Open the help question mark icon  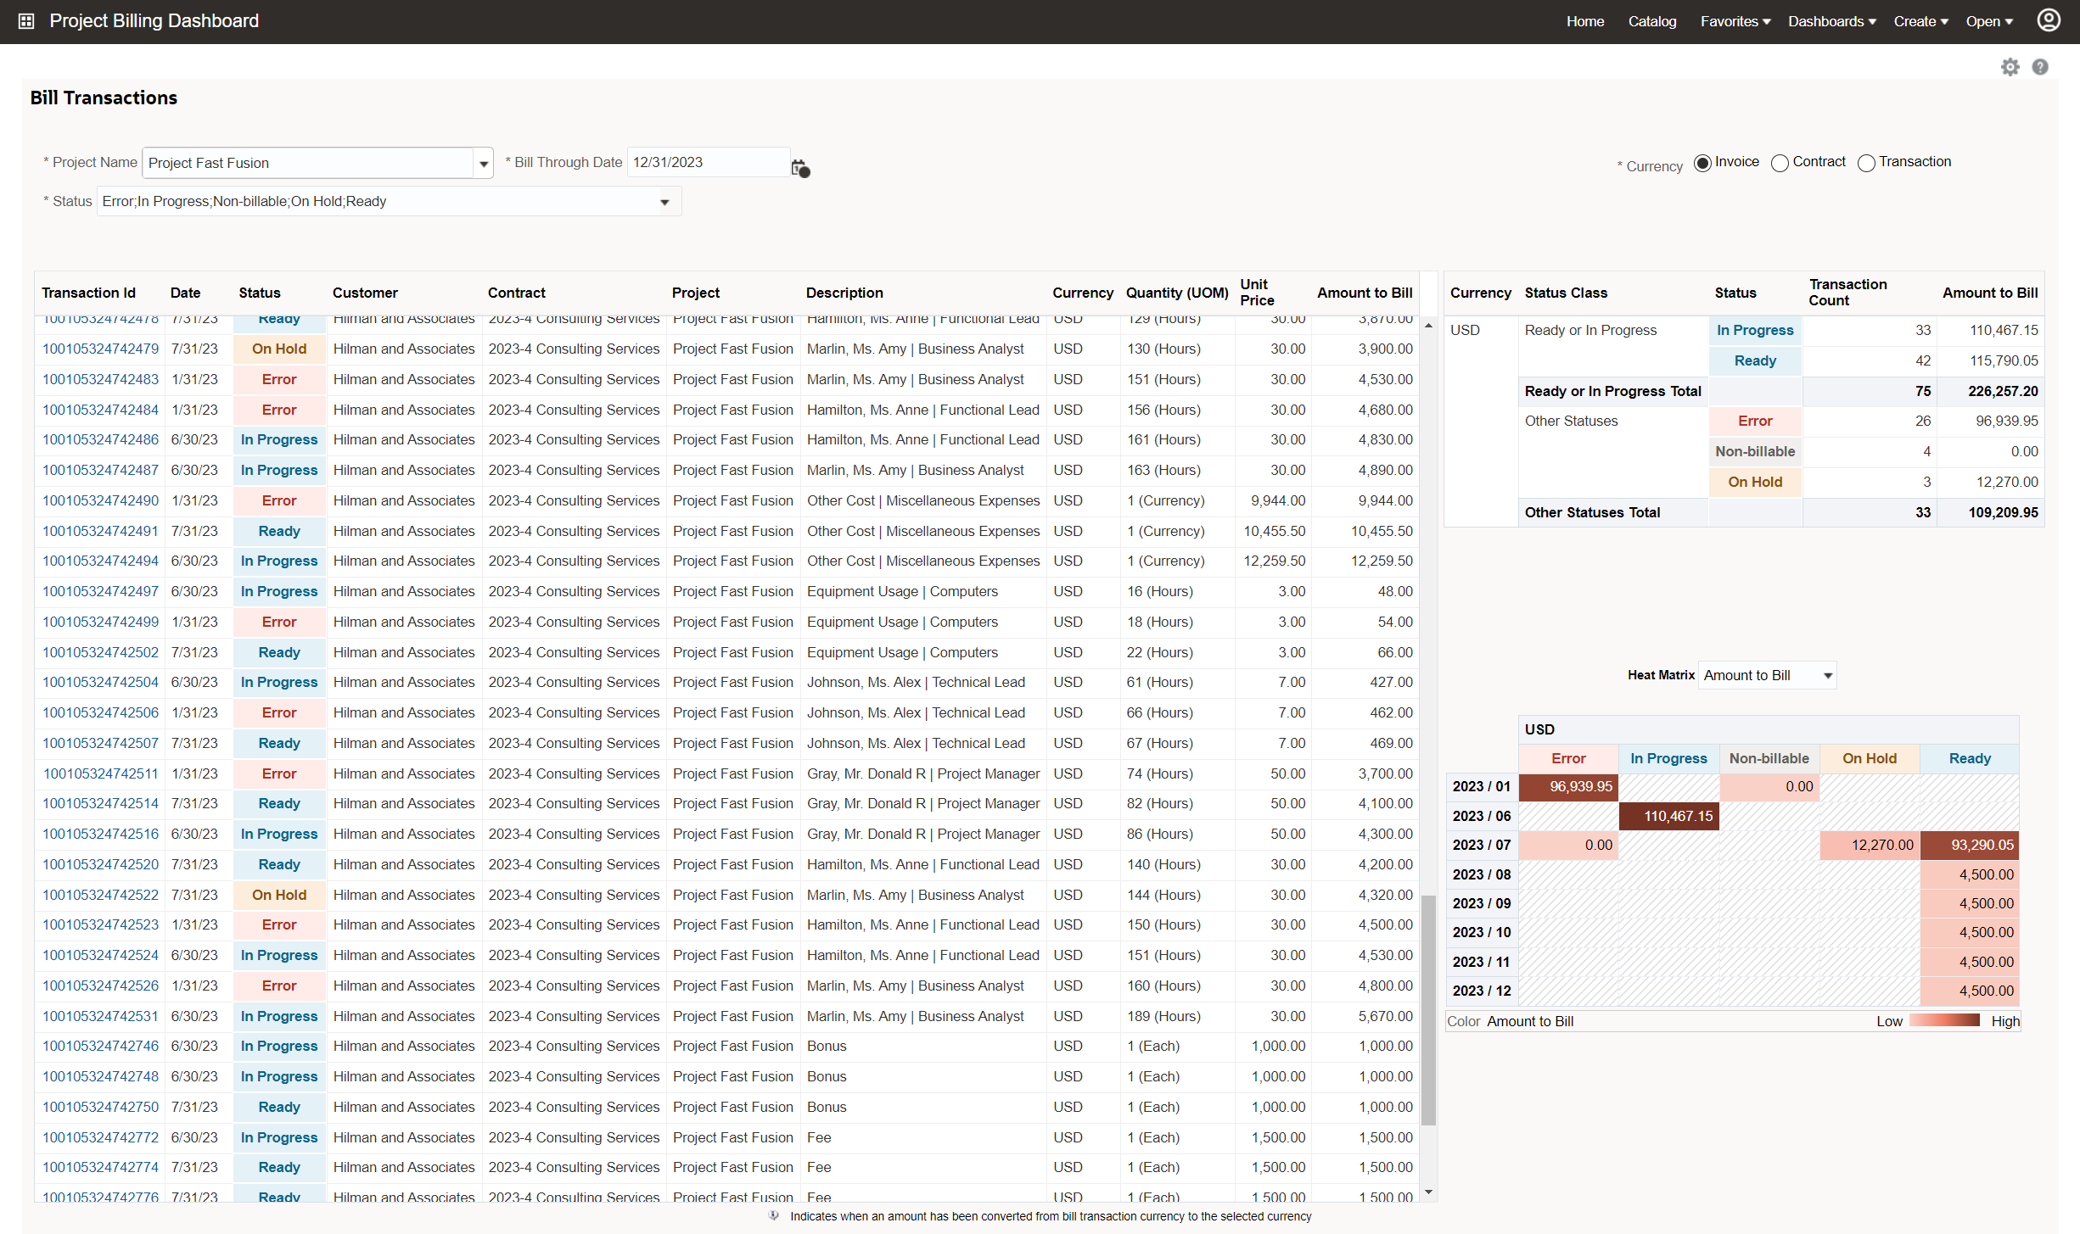[2040, 67]
